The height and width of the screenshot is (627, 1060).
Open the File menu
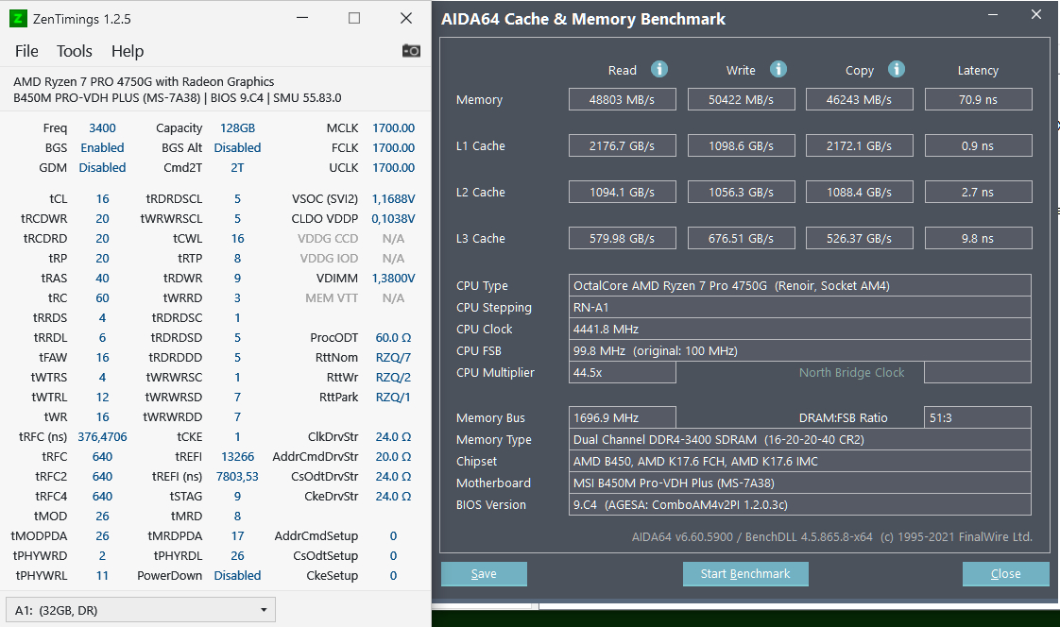click(x=26, y=51)
